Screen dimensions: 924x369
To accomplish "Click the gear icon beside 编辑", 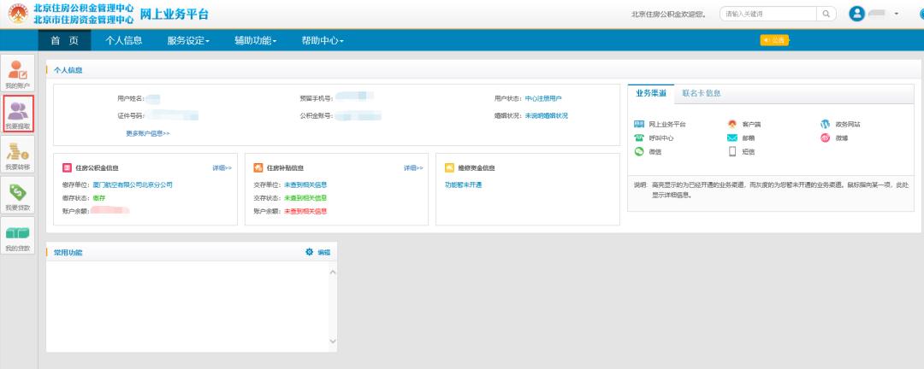I will [310, 252].
